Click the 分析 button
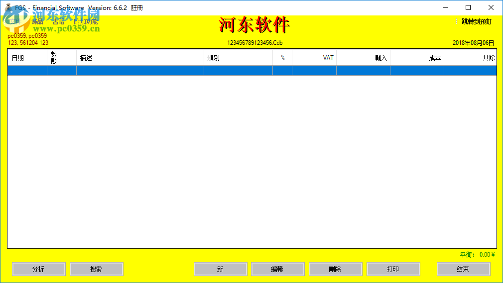 [39, 269]
